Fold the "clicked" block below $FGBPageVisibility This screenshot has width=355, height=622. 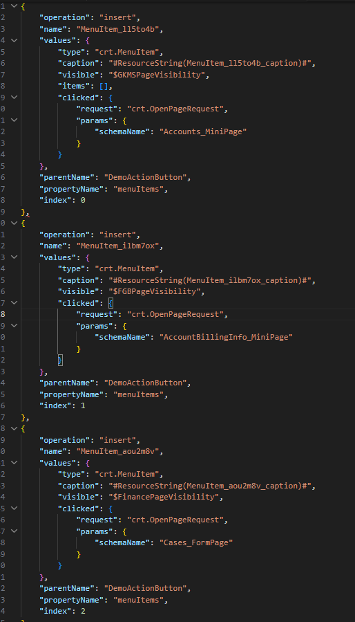(15, 303)
